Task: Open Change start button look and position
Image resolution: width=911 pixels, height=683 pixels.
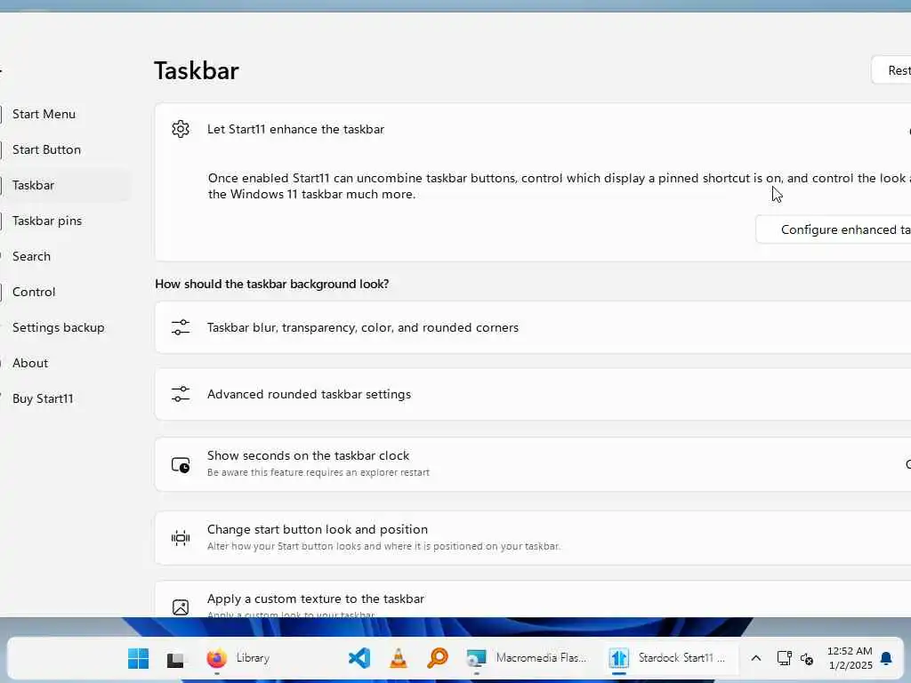Action: (533, 538)
